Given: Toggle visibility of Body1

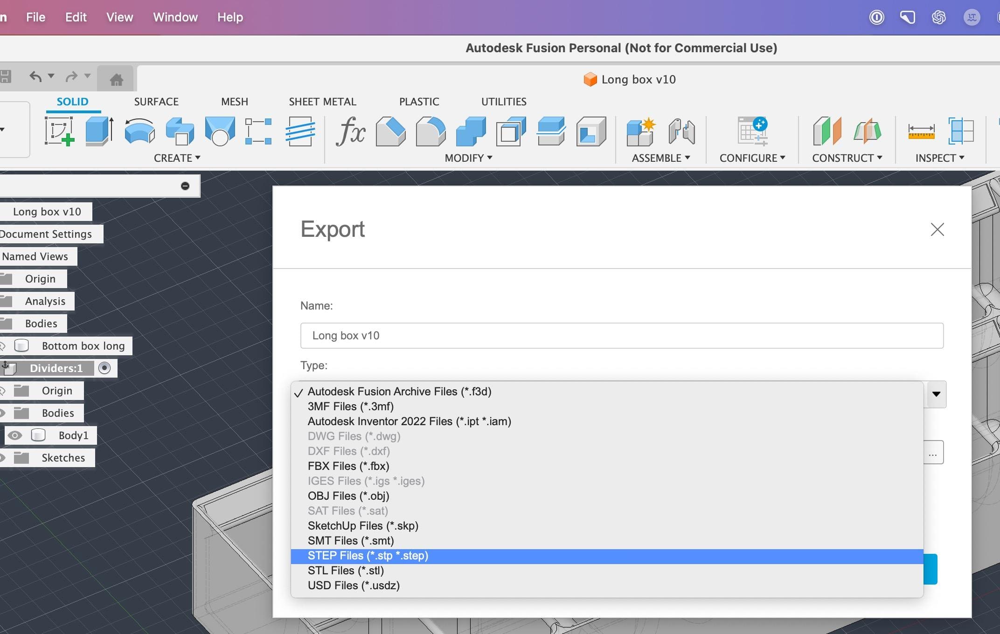Looking at the screenshot, I should coord(15,435).
